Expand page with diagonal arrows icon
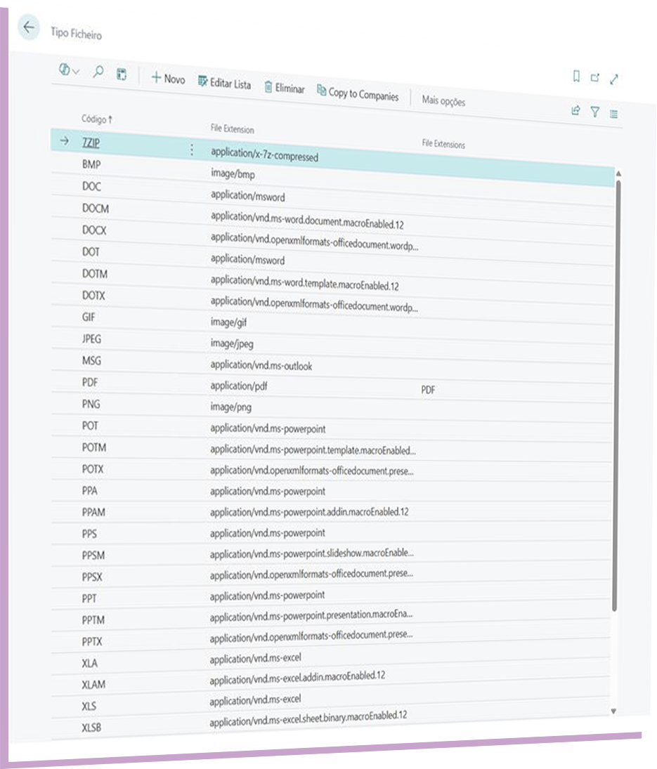The width and height of the screenshot is (657, 769). click(613, 79)
